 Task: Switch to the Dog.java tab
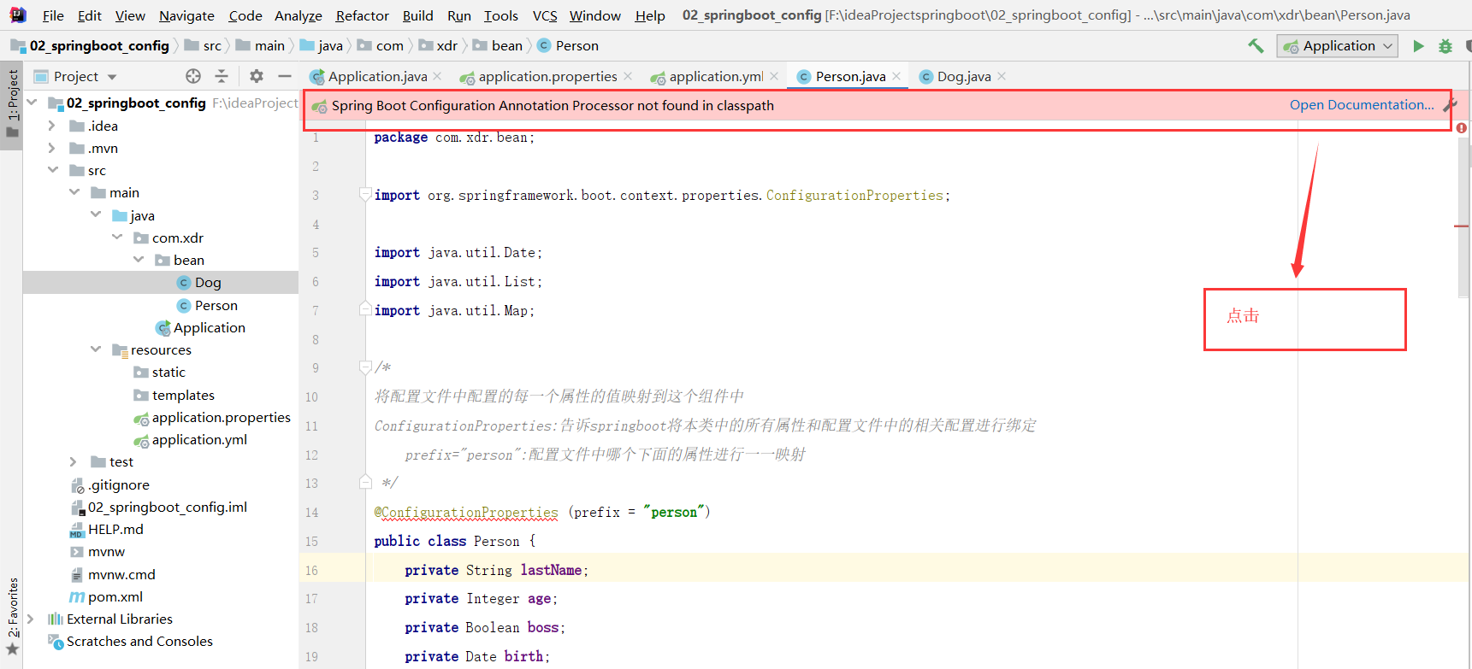[963, 76]
